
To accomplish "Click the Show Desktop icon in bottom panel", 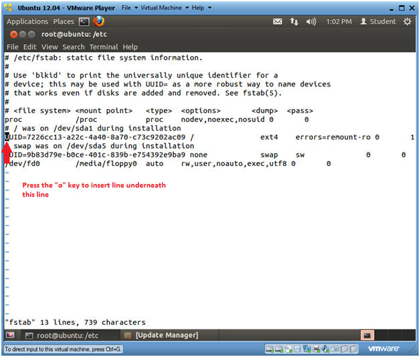I will click(10, 335).
